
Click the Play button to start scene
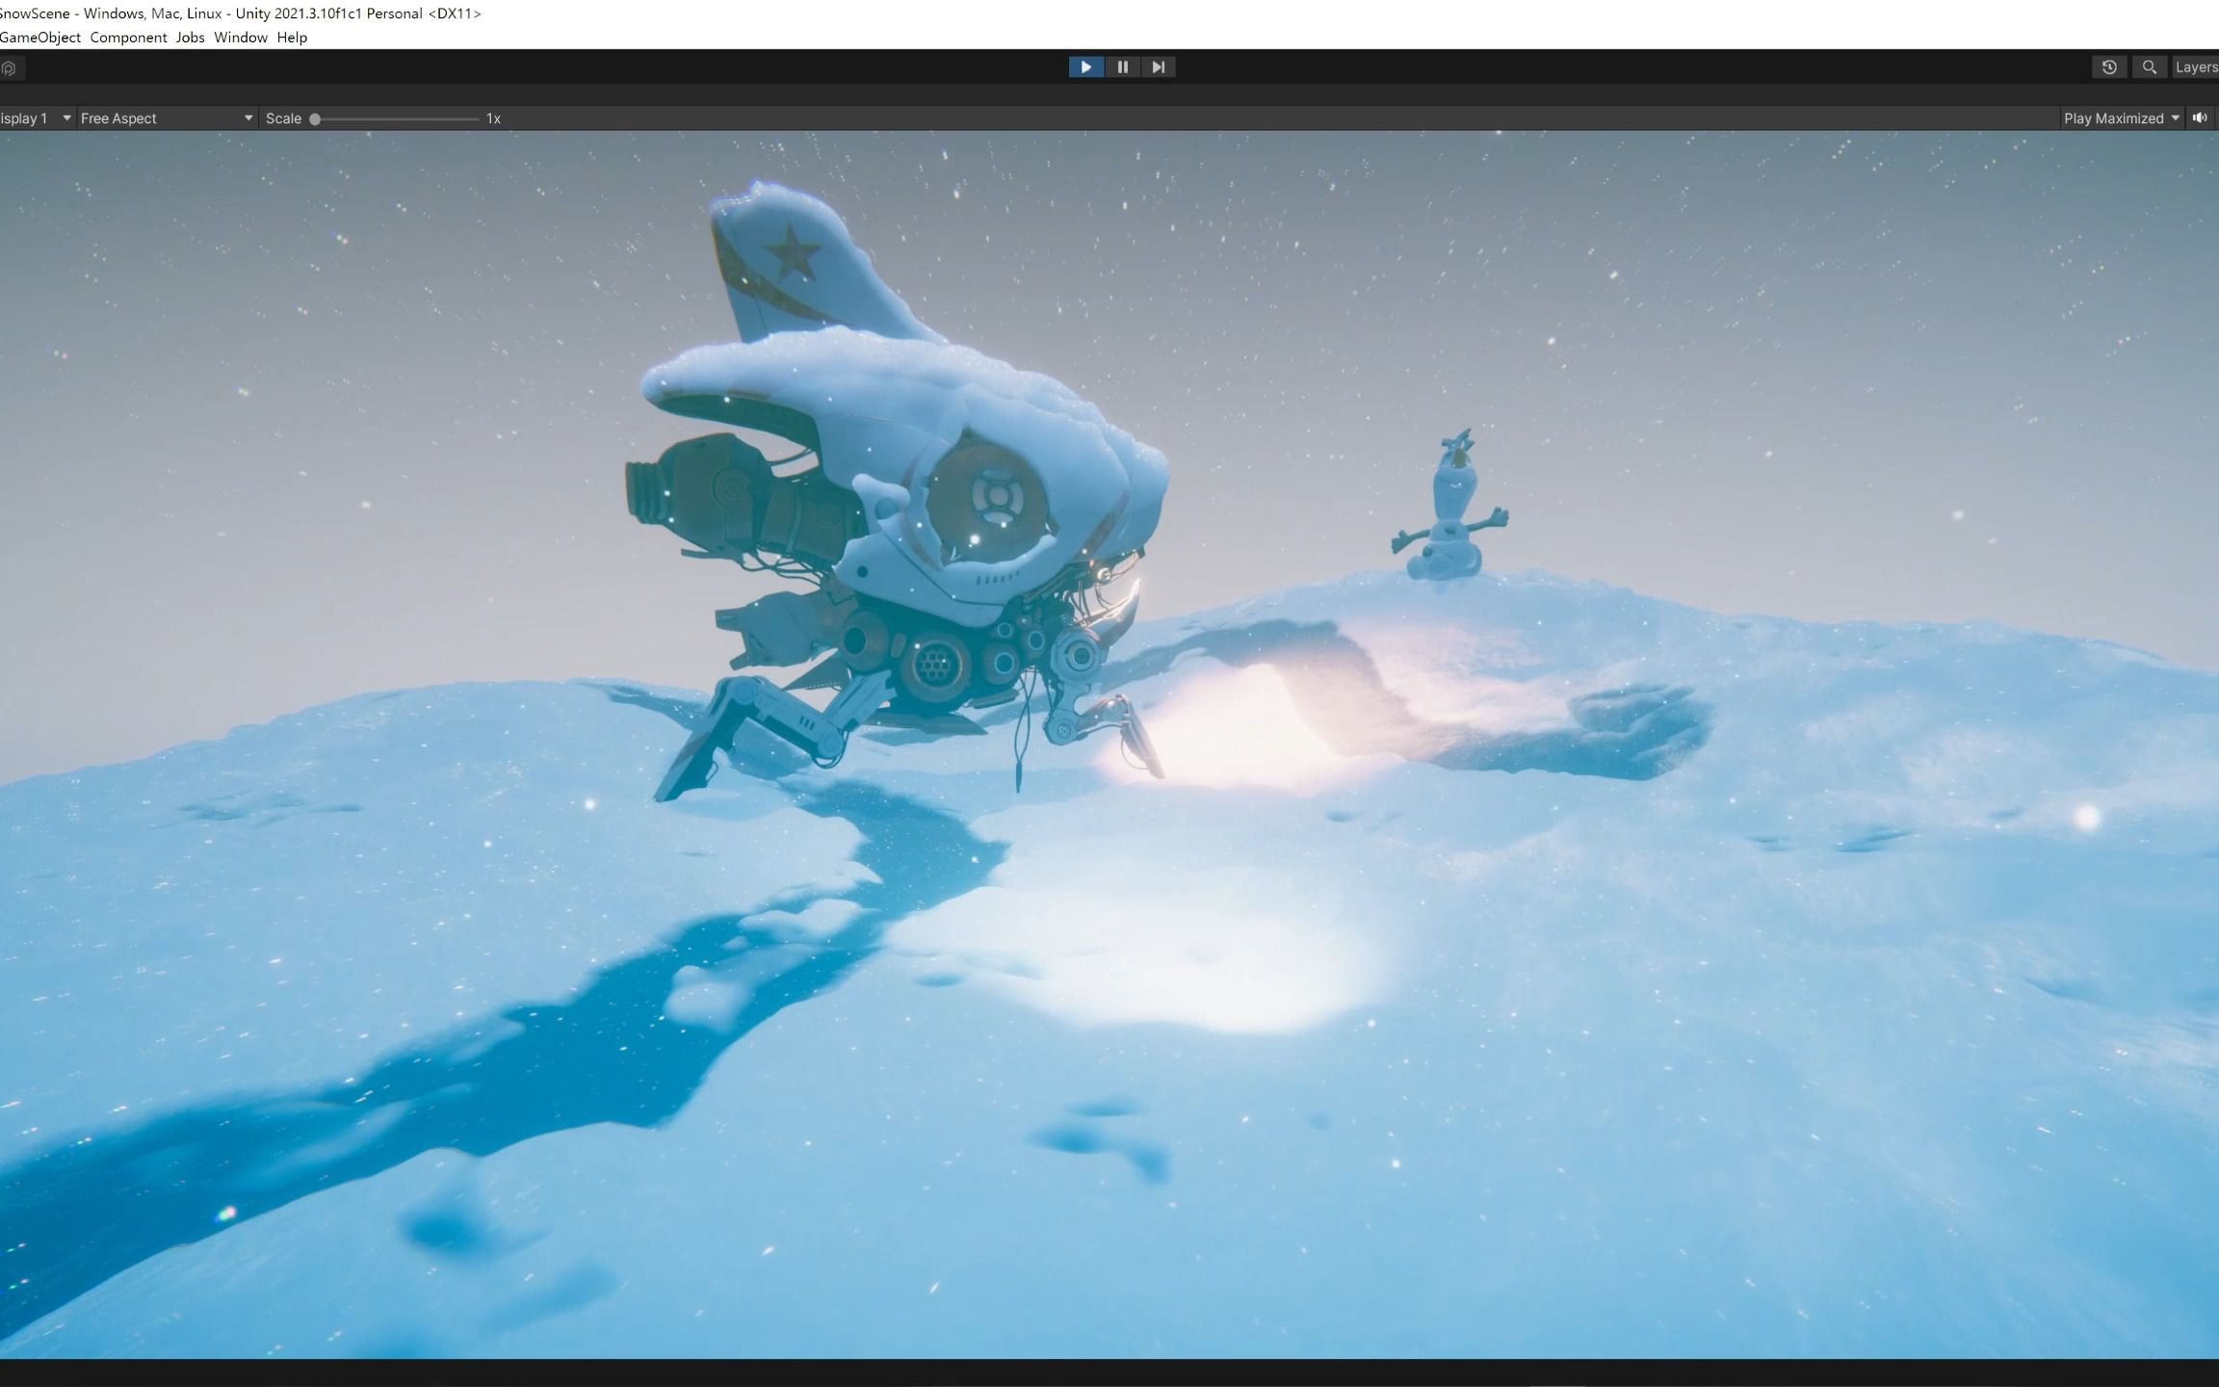[1086, 67]
